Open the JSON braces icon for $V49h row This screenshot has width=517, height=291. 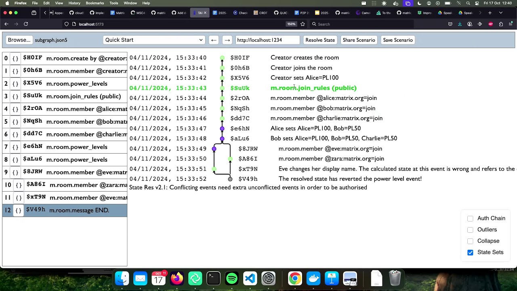pyautogui.click(x=18, y=210)
